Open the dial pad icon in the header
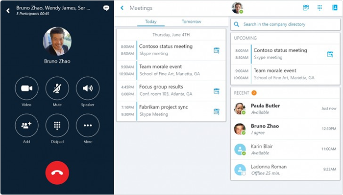 [x=319, y=8]
